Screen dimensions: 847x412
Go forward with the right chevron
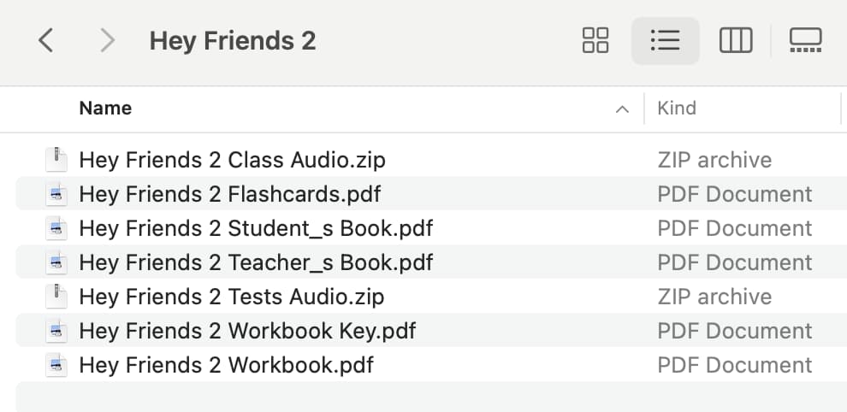pos(108,40)
